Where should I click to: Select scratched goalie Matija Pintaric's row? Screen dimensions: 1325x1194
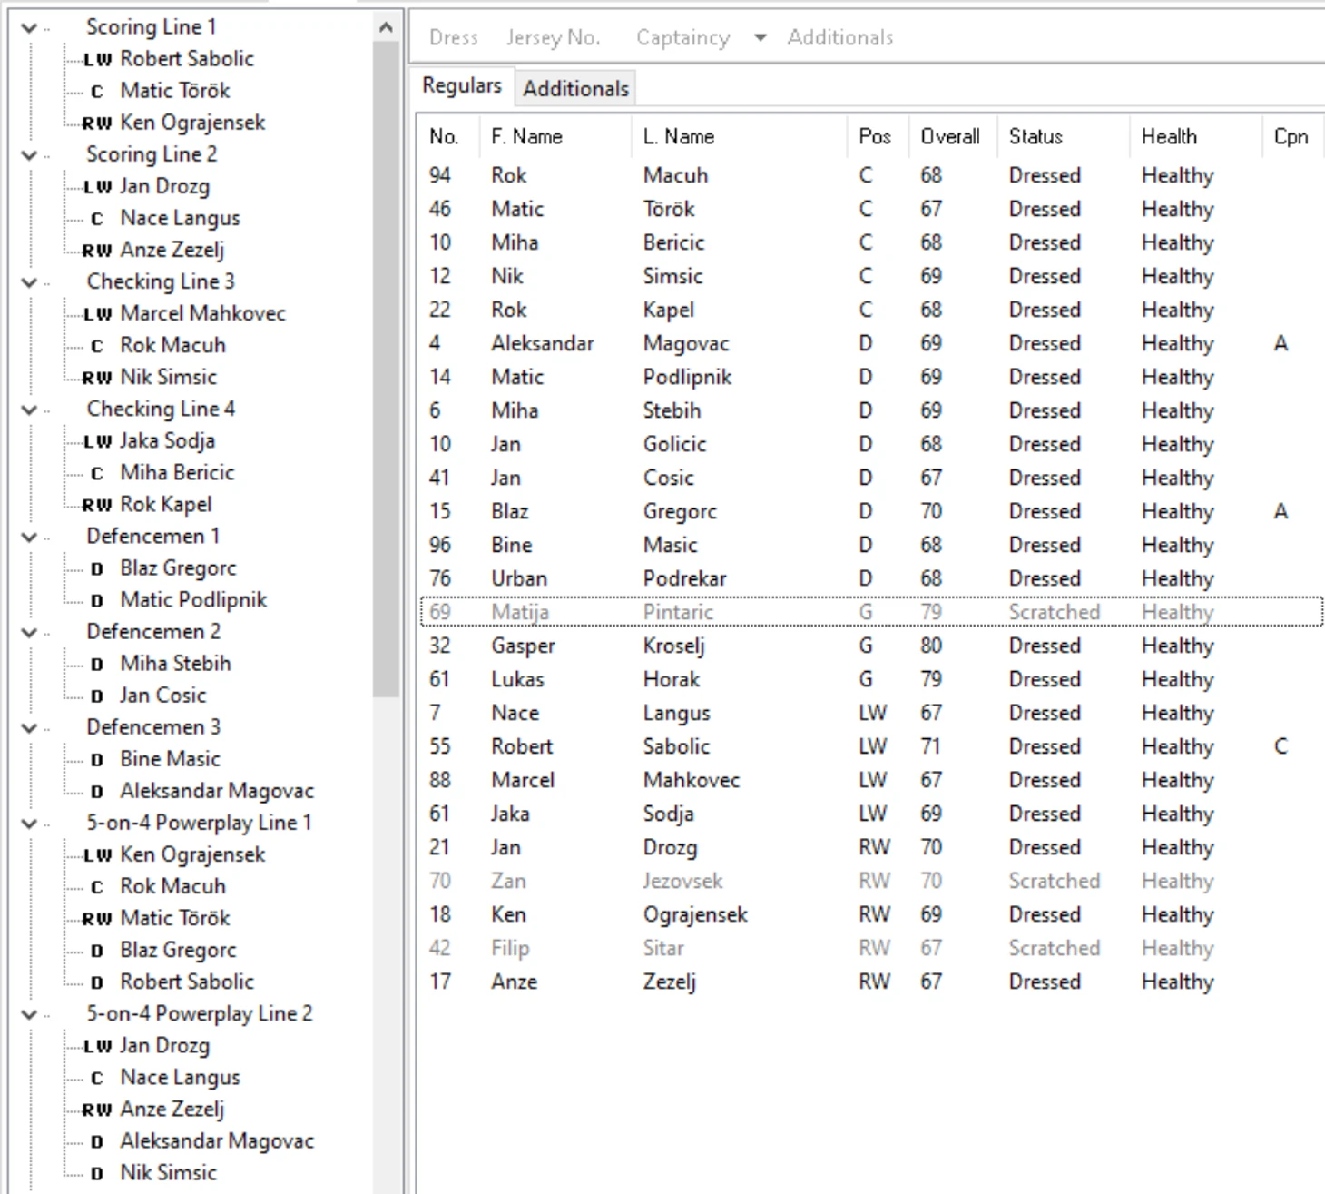[871, 612]
